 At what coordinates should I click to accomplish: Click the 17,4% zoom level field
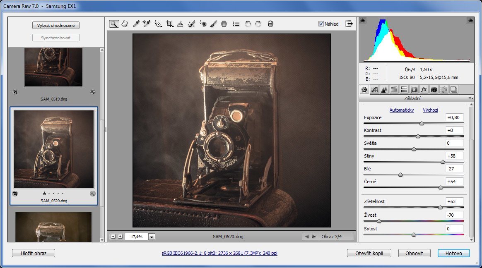click(x=137, y=237)
